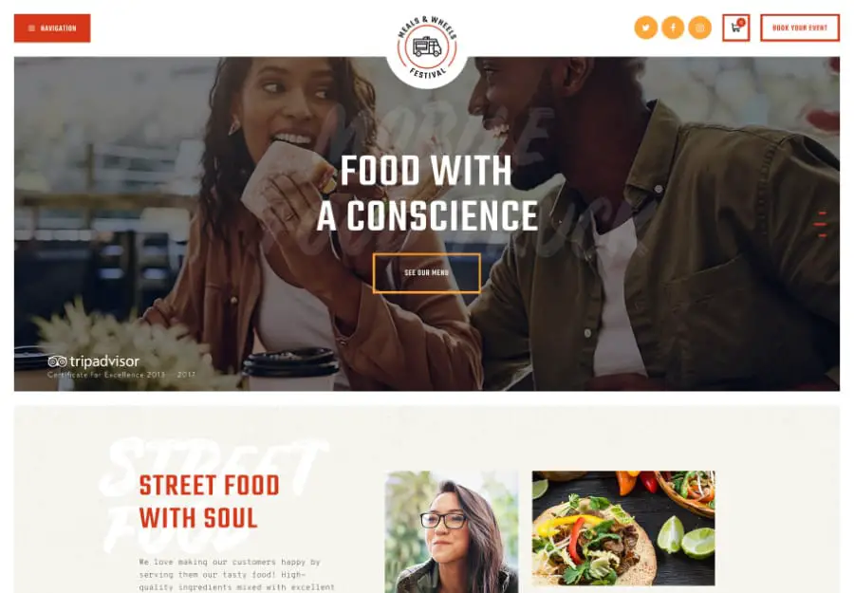Click the Meals & Wheels Festival logo

click(x=427, y=48)
